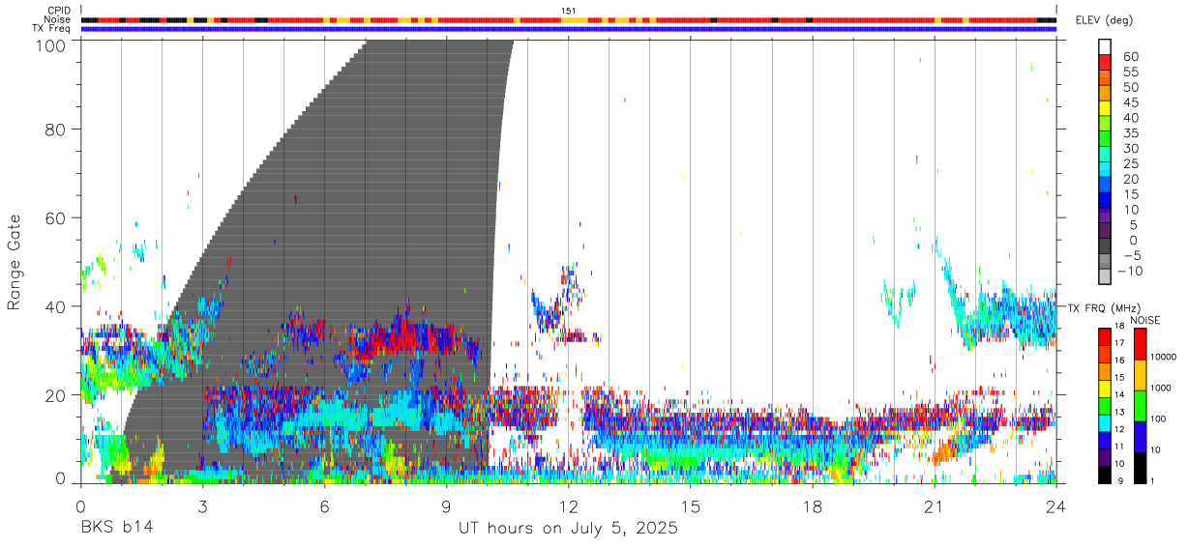Click the cyan segment of the ELEV color bar
1188x548 pixels.
point(1105,169)
